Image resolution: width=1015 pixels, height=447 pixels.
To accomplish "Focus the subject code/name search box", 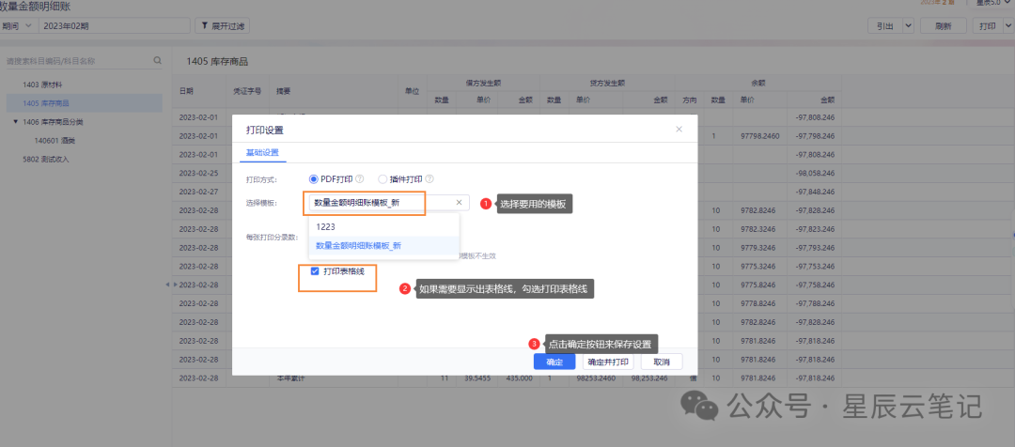I will point(78,61).
